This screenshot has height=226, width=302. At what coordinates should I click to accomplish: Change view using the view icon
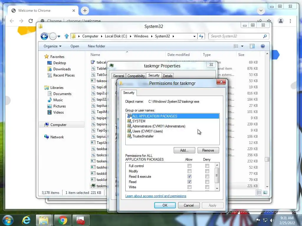tap(236, 46)
